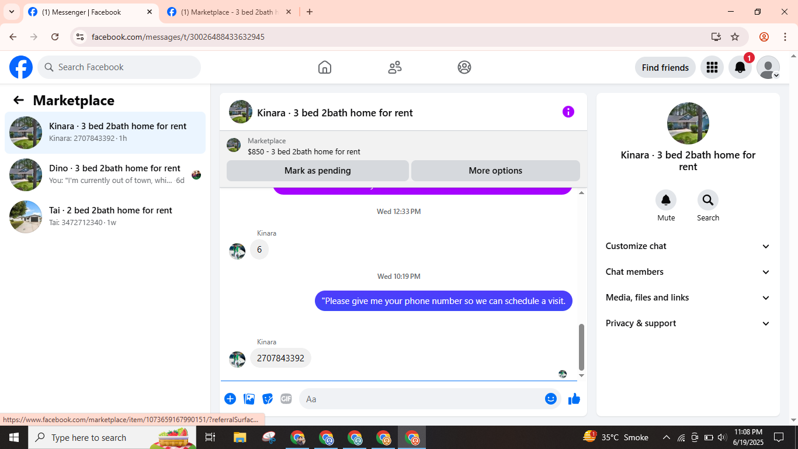Open Chrome profile icon in toolbar
This screenshot has width=798, height=449.
click(x=764, y=37)
